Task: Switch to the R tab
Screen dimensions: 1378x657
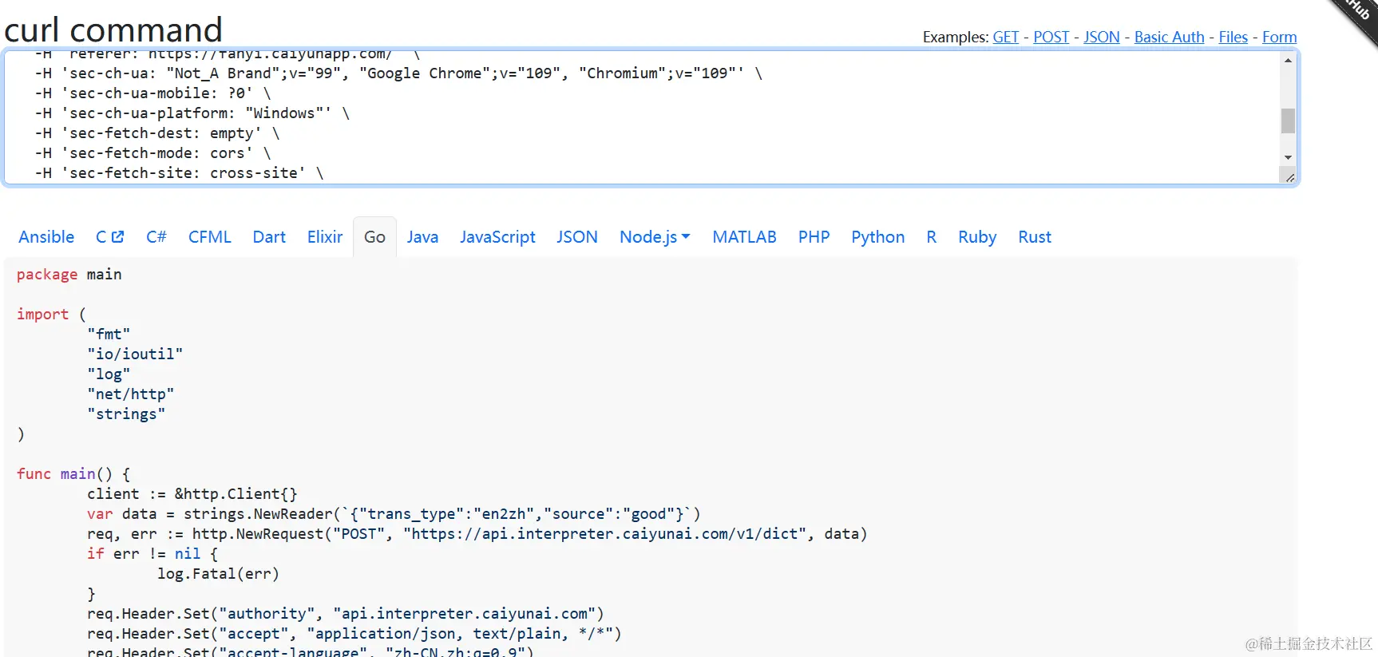Action: click(x=931, y=236)
